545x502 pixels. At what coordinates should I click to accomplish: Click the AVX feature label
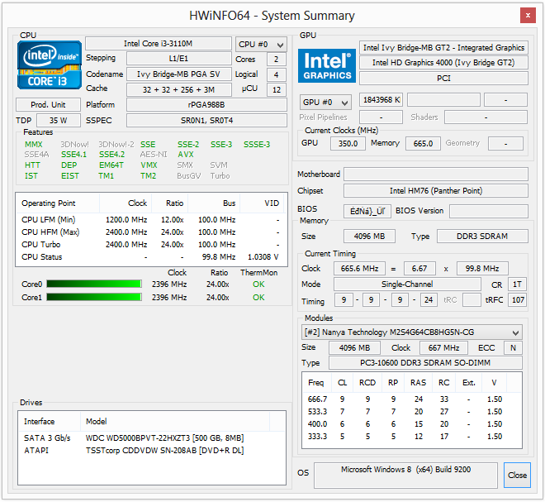point(186,155)
